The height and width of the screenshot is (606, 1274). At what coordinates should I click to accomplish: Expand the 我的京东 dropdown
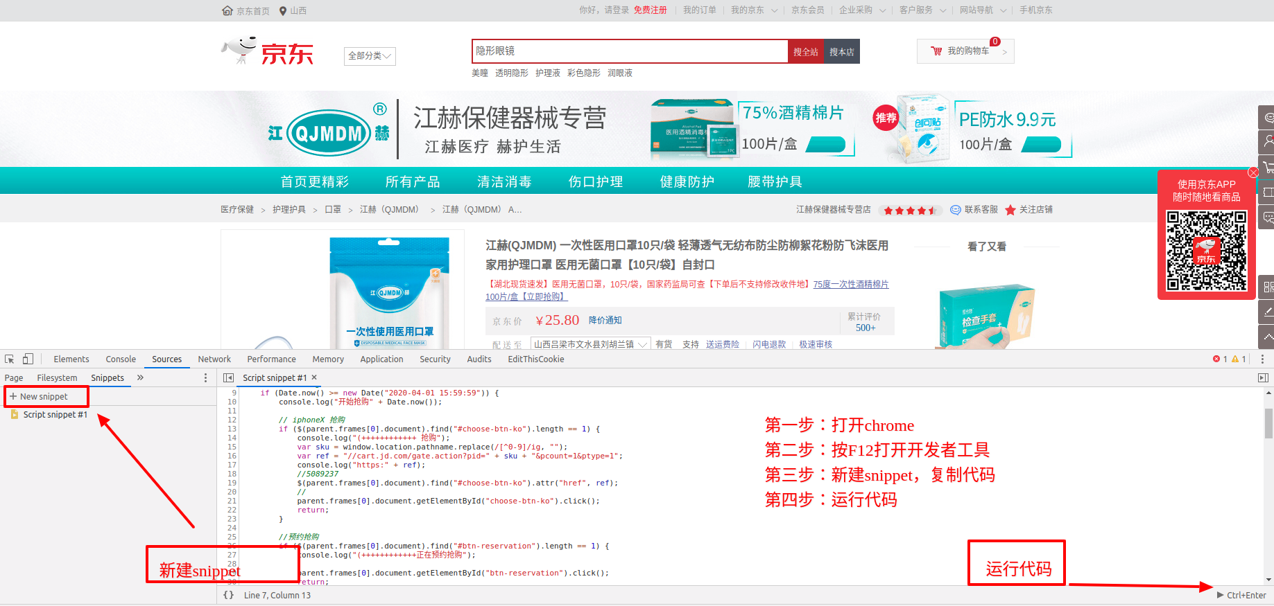[754, 10]
